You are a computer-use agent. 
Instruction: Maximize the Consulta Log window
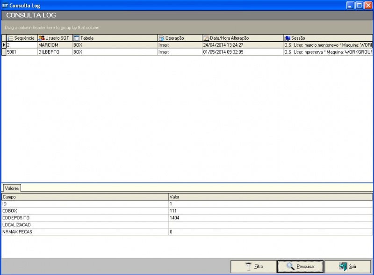pos(359,6)
